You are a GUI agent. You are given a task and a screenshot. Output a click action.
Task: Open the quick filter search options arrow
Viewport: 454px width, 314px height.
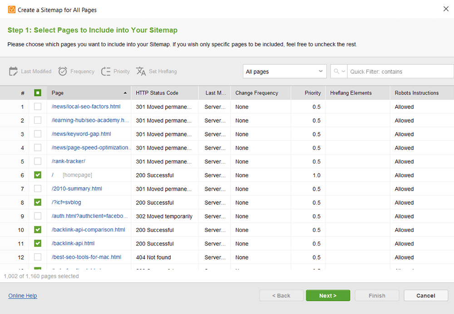[x=343, y=71]
